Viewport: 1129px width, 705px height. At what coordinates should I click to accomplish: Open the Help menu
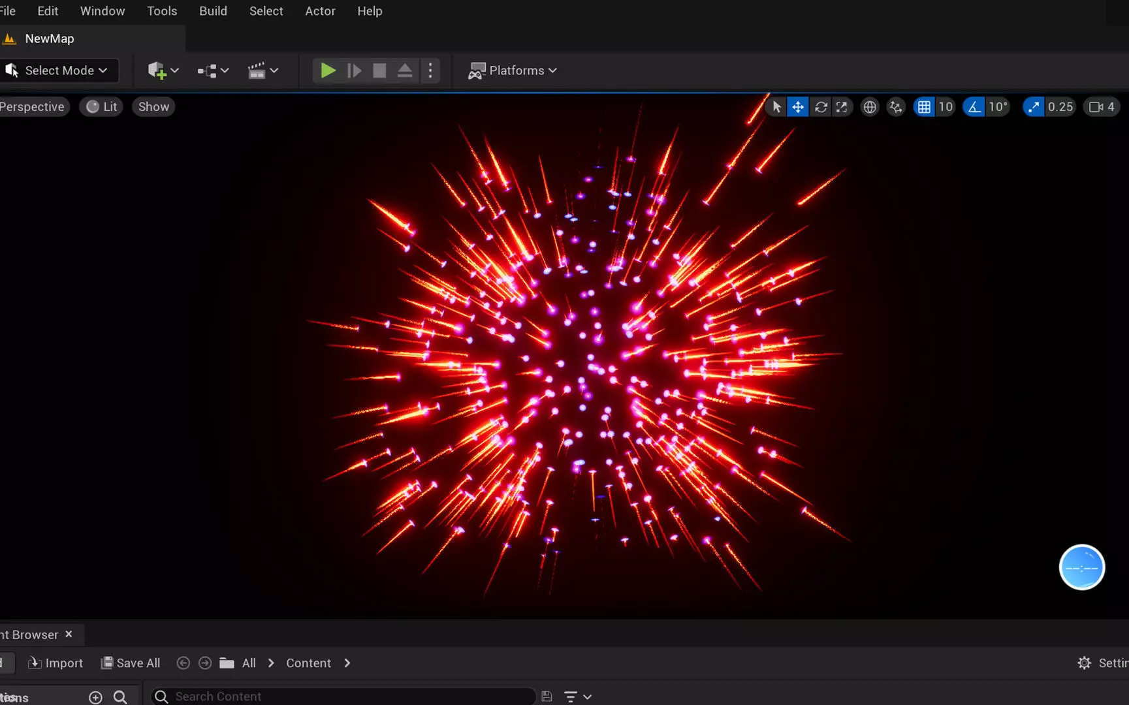coord(370,11)
